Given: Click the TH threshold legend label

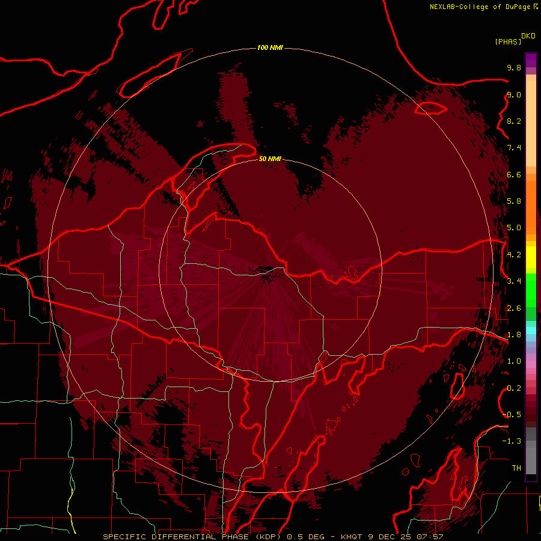Looking at the screenshot, I should point(516,468).
